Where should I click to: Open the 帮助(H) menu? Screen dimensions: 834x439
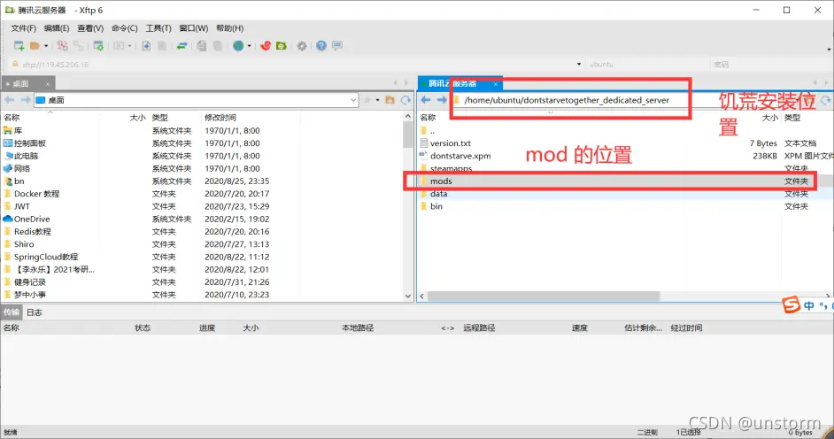point(230,28)
